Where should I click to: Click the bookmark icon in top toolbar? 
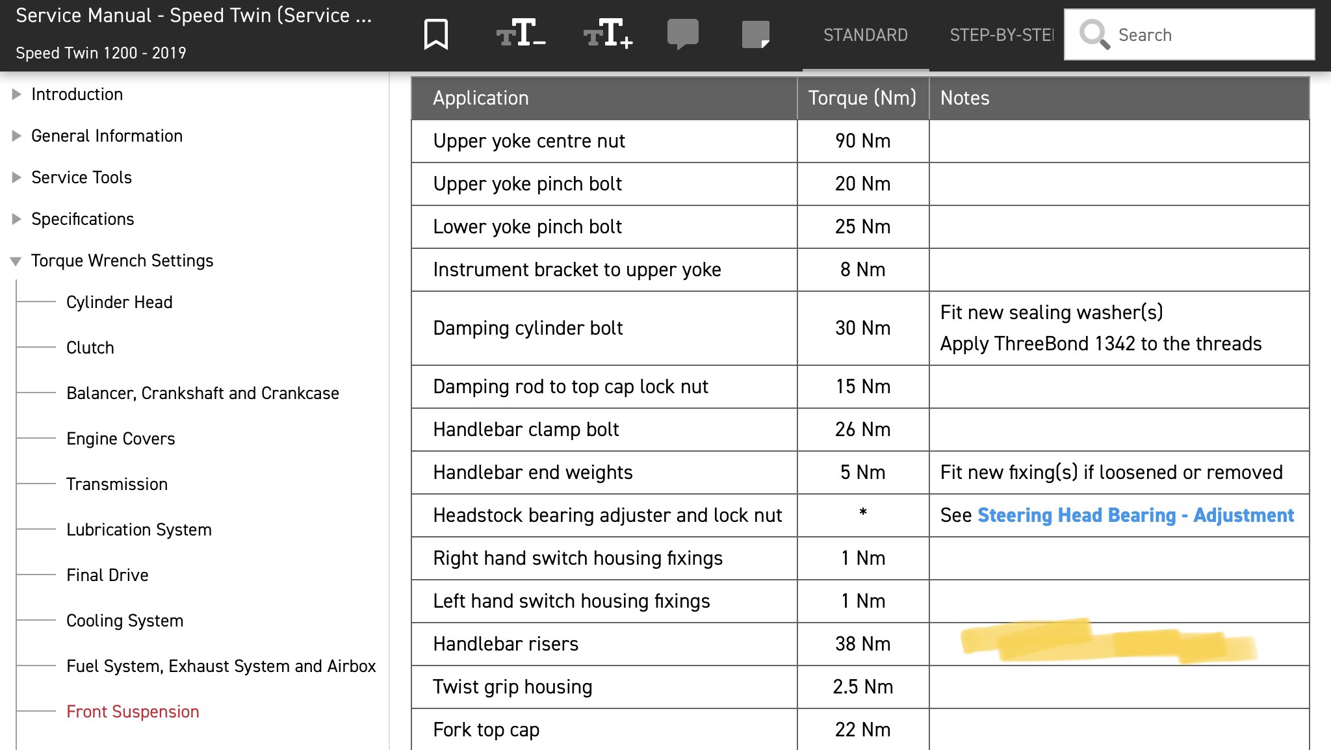click(x=435, y=34)
